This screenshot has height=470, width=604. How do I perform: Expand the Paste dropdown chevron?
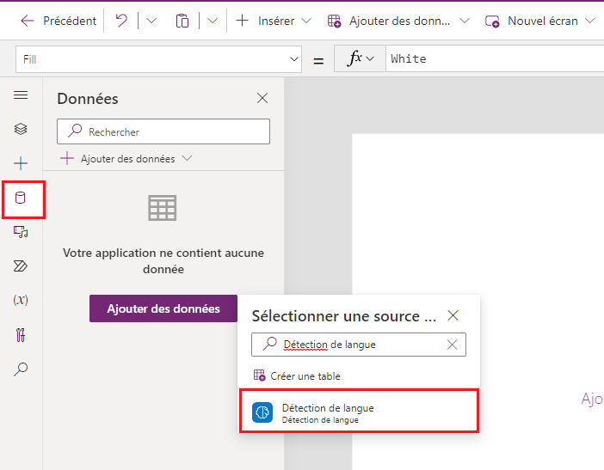[x=212, y=21]
